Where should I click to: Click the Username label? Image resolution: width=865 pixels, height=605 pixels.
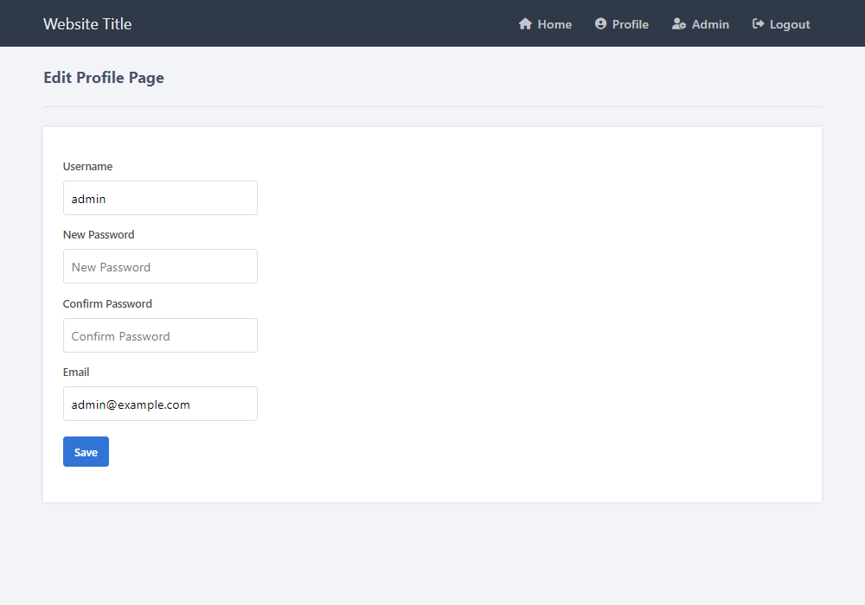tap(87, 167)
